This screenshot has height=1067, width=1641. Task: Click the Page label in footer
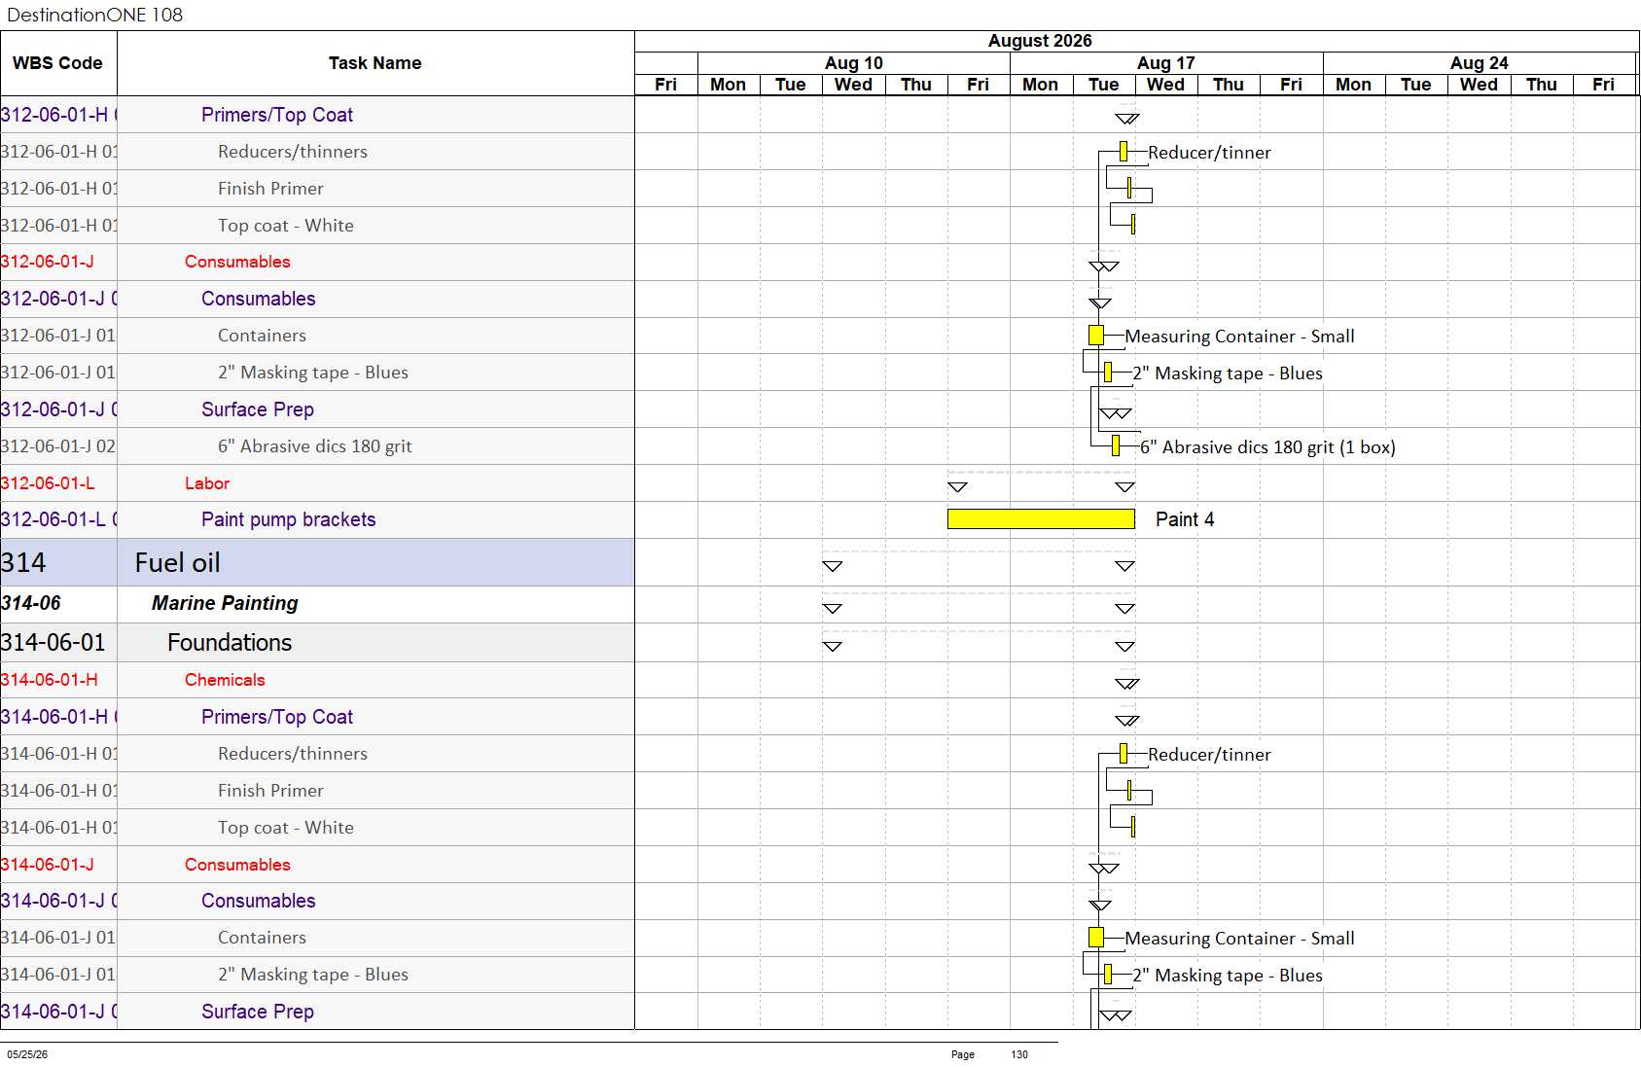(x=963, y=1054)
